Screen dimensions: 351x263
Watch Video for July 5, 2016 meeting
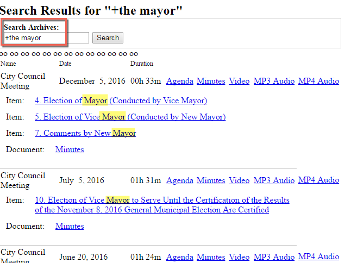click(x=239, y=180)
